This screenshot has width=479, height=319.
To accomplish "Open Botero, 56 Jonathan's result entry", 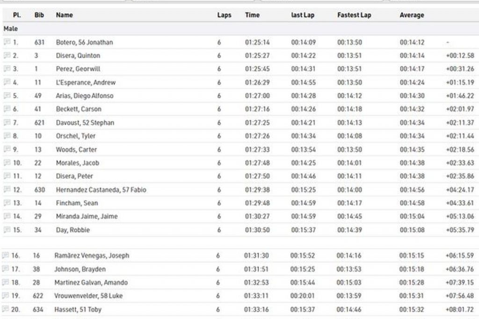I will pos(84,42).
